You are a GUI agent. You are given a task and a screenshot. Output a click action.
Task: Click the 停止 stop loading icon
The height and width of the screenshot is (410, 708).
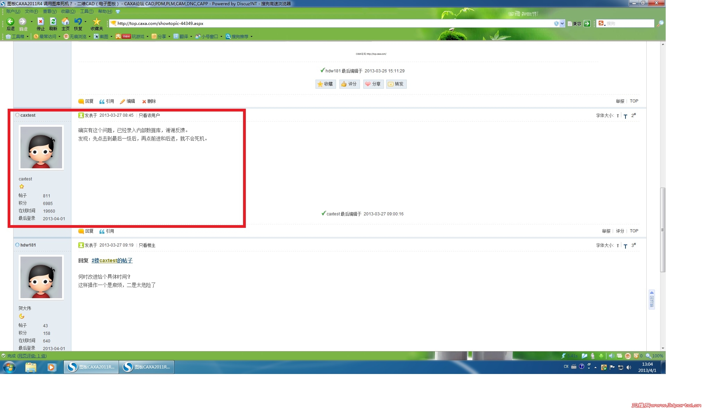click(x=41, y=22)
